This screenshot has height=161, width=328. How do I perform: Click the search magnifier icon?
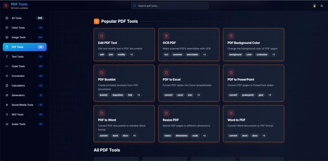(135, 6)
